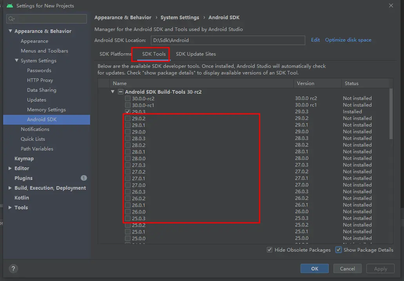This screenshot has width=404, height=281.
Task: Click the 28.0.0 row name text
Action: tap(139, 159)
